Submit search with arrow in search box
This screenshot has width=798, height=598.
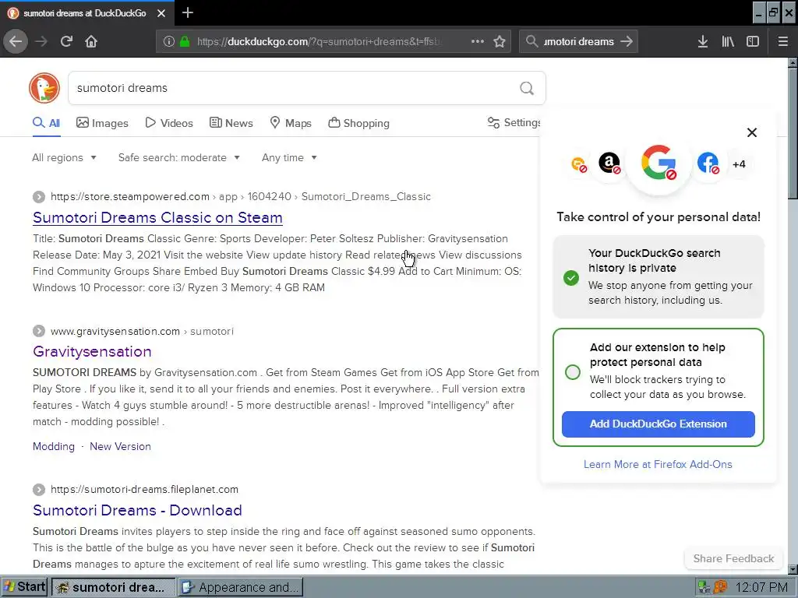(627, 41)
